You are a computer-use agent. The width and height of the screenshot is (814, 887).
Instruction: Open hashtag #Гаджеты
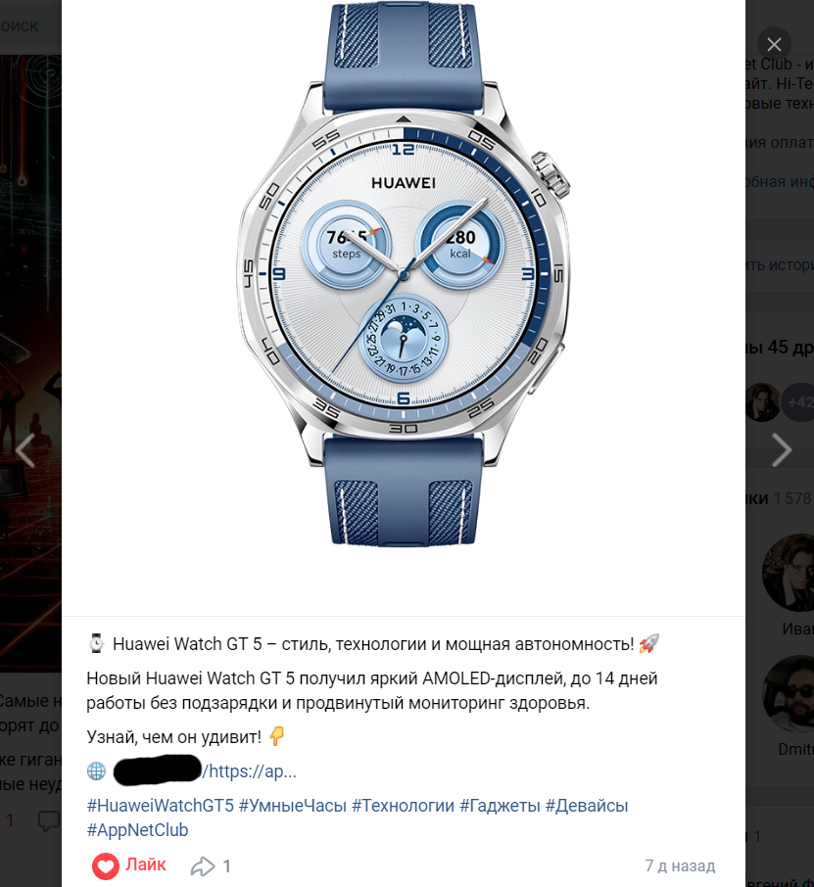[500, 806]
